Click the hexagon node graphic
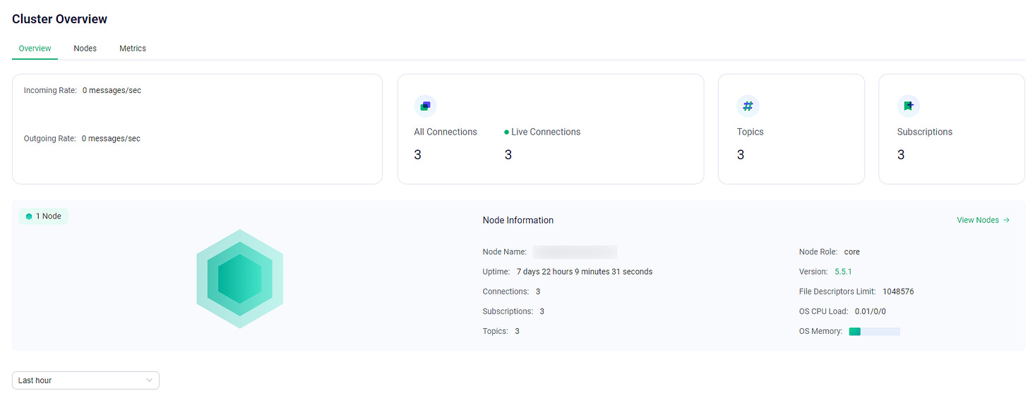 [240, 278]
